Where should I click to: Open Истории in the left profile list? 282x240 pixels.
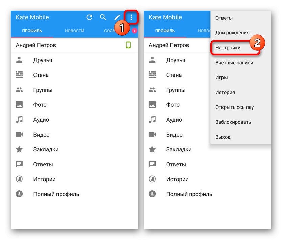(74, 179)
